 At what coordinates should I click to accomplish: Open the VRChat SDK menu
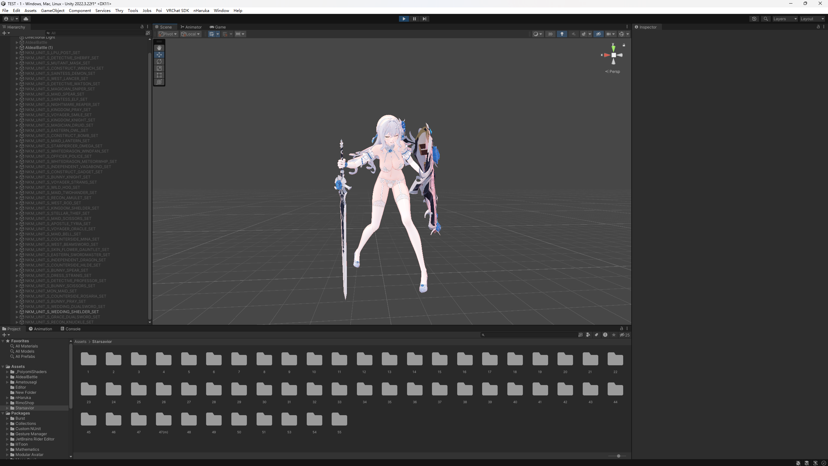(x=178, y=10)
